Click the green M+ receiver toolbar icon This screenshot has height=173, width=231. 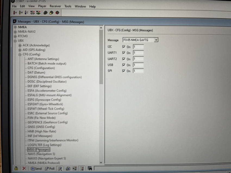point(38,13)
